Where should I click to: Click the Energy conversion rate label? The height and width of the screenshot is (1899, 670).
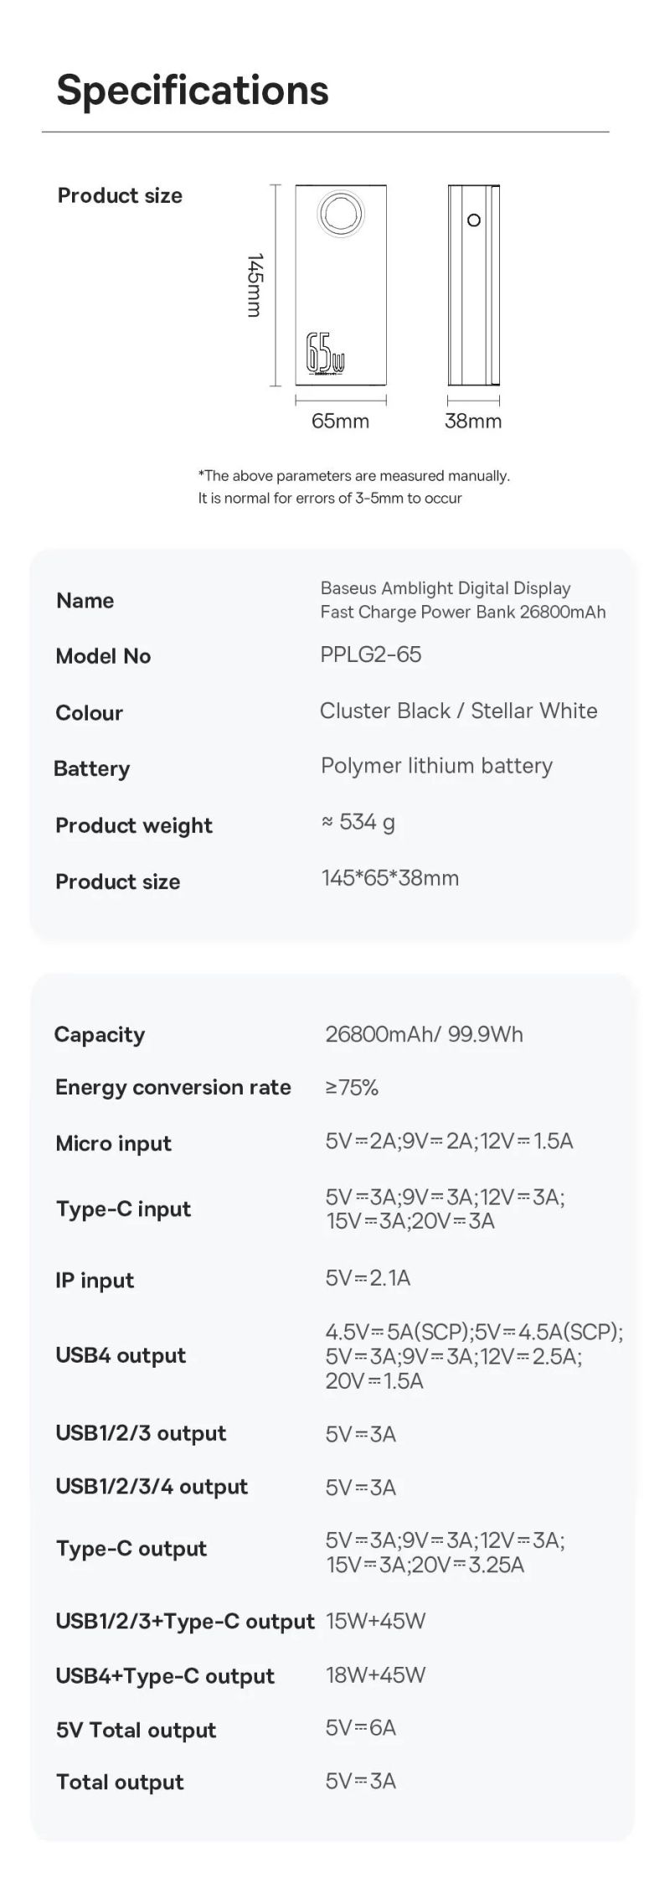173,1087
